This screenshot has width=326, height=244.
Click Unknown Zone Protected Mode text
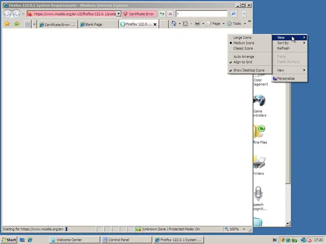point(171,229)
